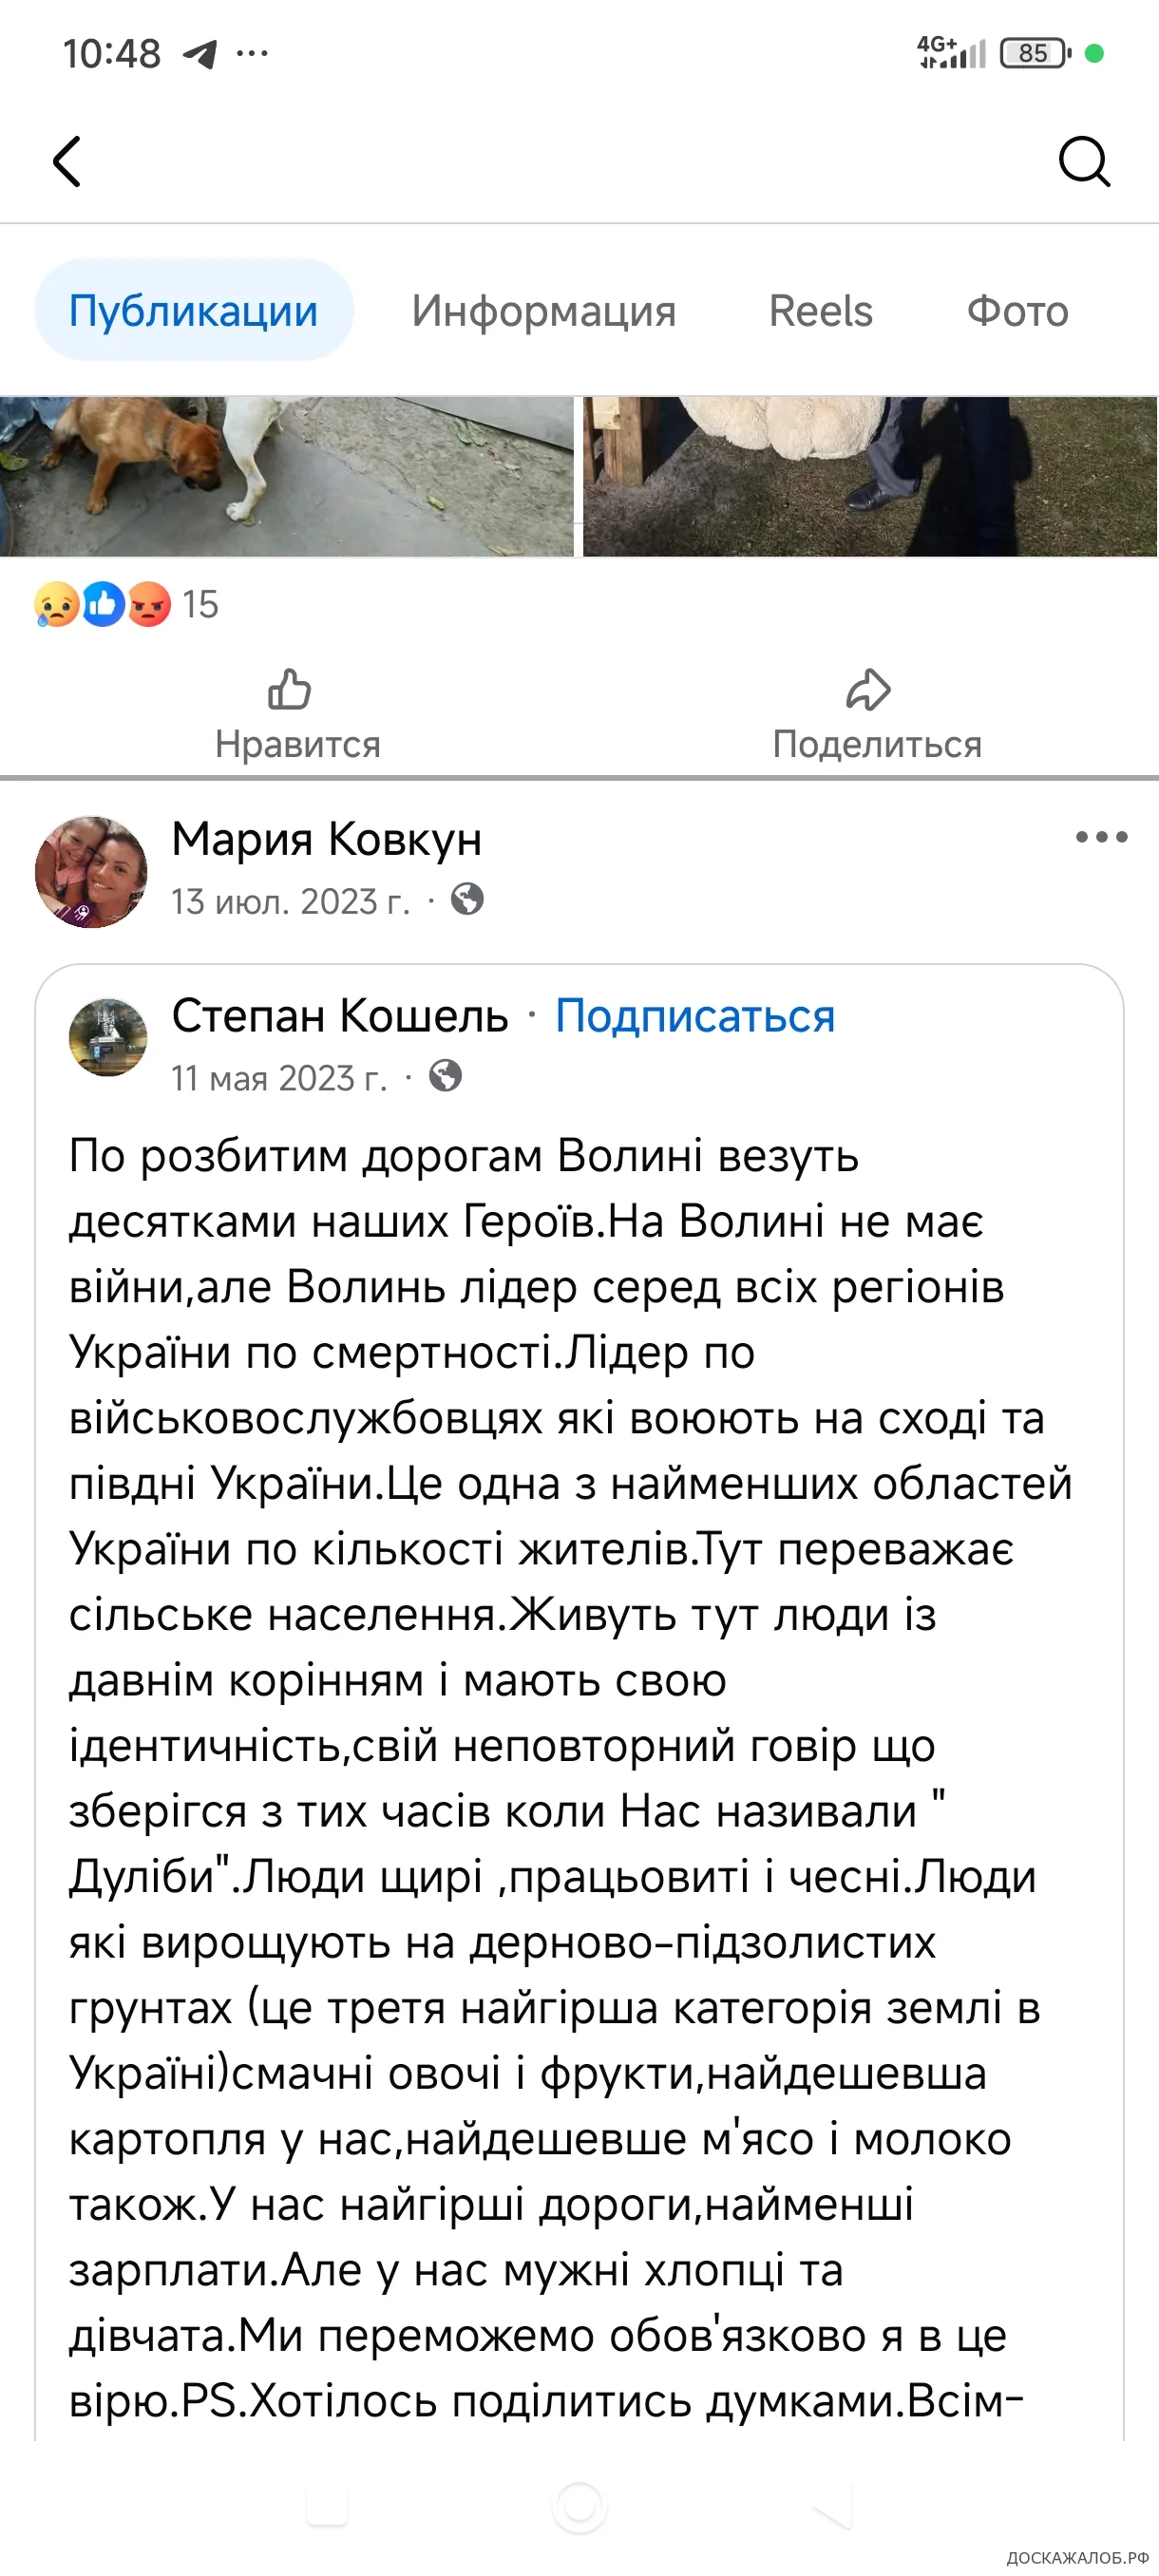The width and height of the screenshot is (1159, 2576).
Task: Open the Информация tab
Action: coord(543,311)
